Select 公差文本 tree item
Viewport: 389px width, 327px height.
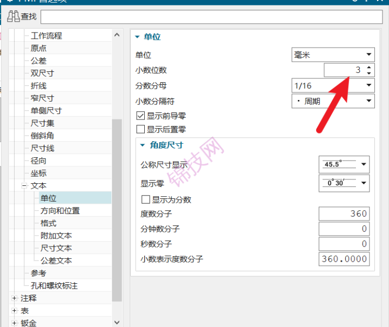[x=56, y=261]
